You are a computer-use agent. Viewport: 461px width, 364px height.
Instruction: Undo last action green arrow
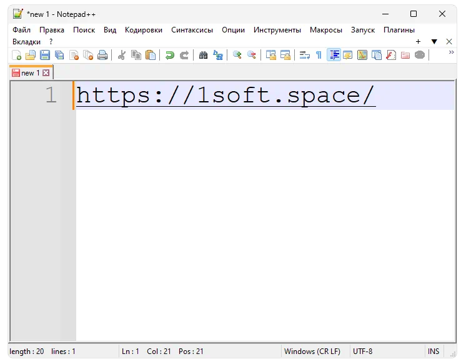(170, 55)
